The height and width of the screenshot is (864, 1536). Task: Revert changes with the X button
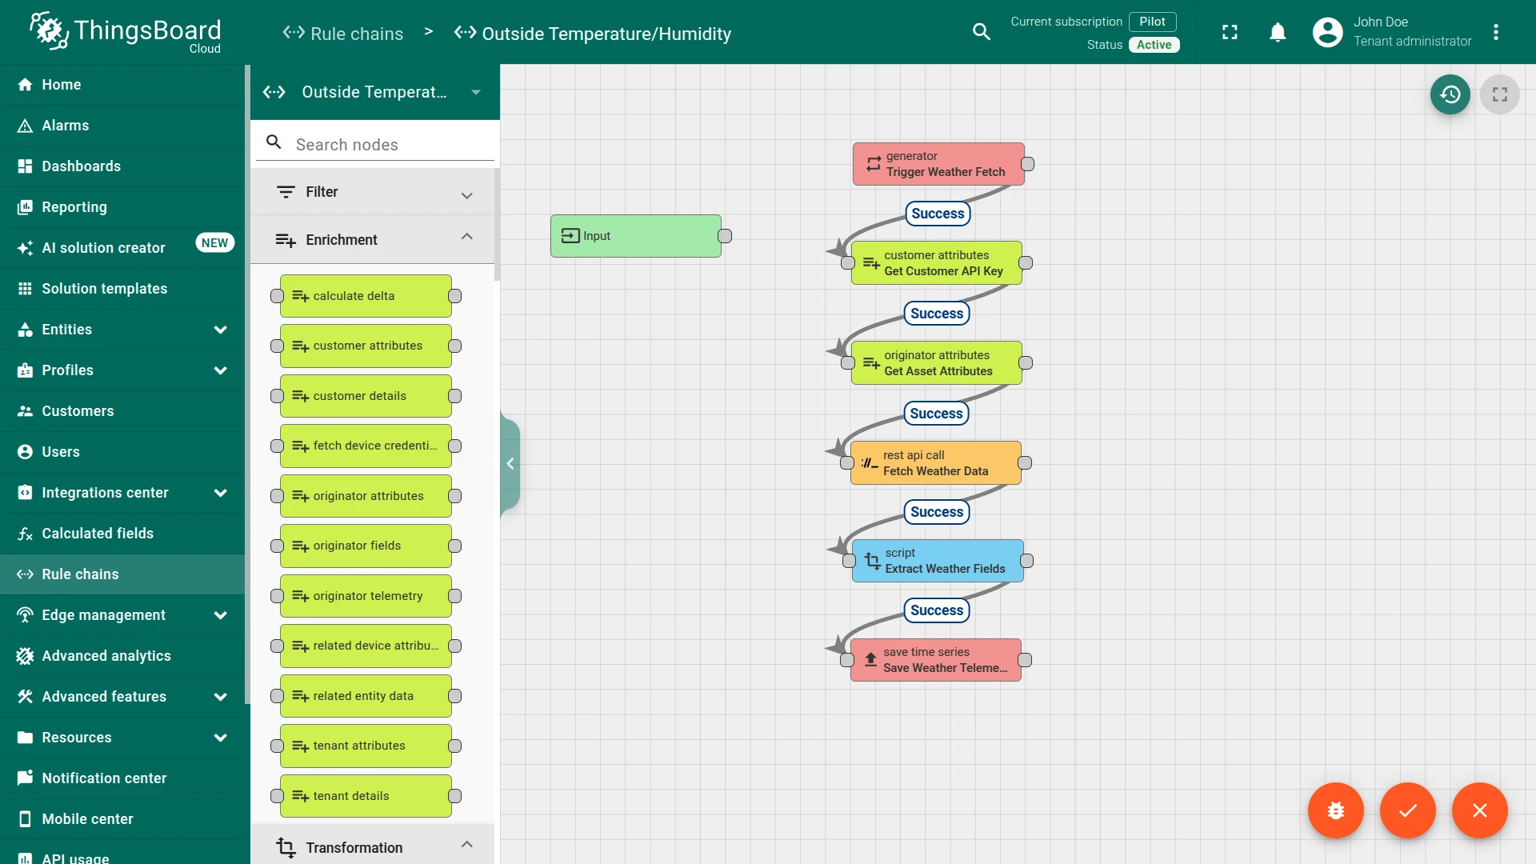(x=1480, y=810)
